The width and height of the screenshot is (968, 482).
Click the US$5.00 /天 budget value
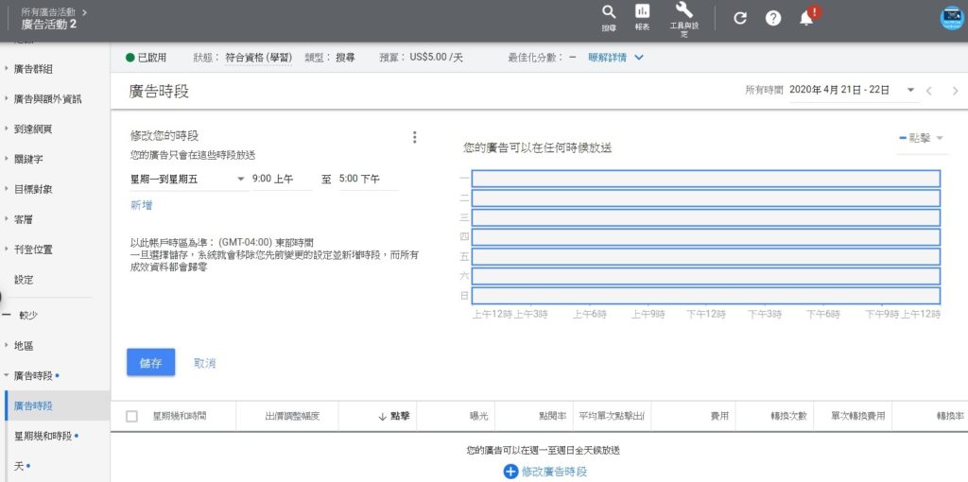(x=436, y=58)
